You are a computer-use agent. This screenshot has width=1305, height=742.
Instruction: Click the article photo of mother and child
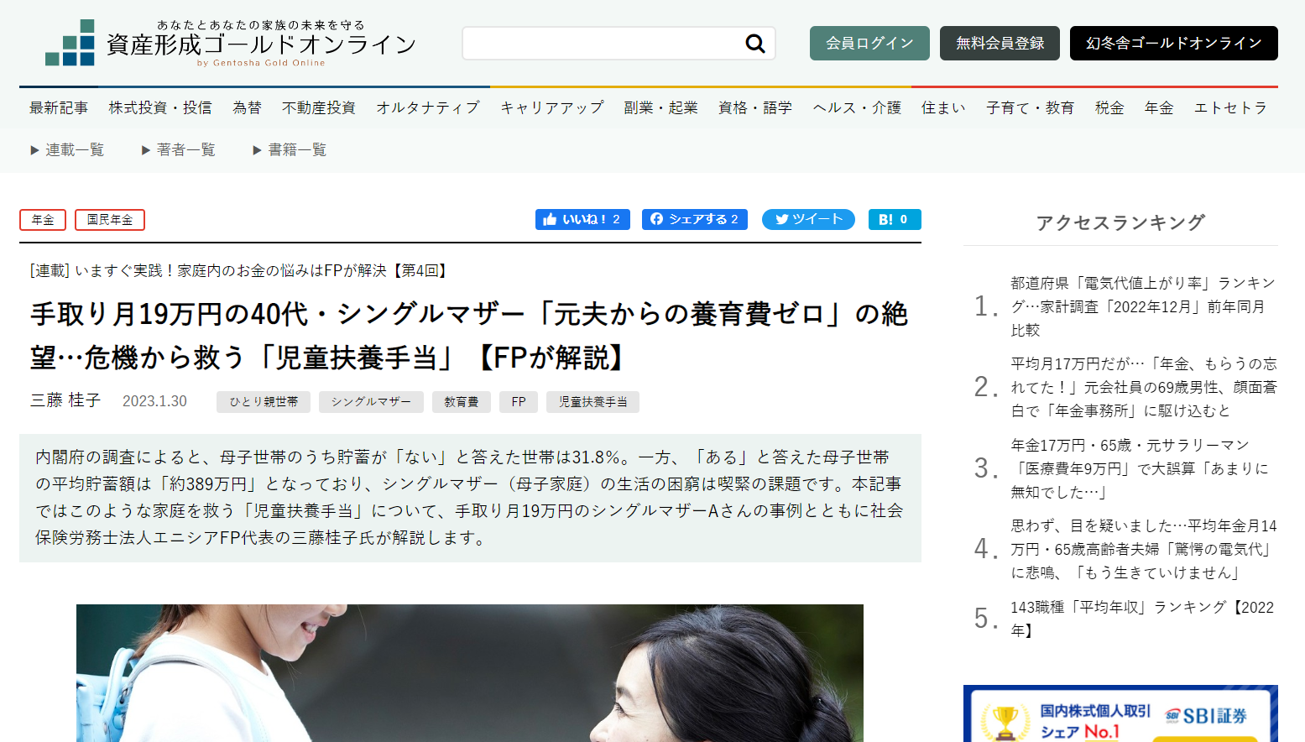point(470,673)
